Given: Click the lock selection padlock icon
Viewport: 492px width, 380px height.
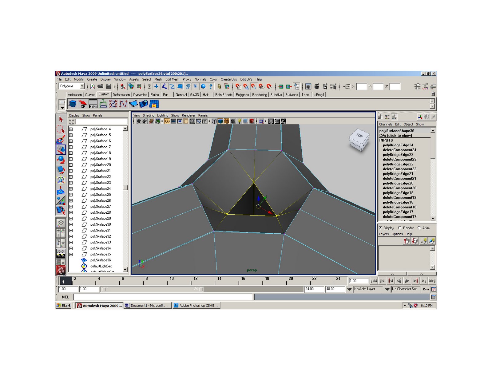Looking at the screenshot, I should pyautogui.click(x=219, y=87).
